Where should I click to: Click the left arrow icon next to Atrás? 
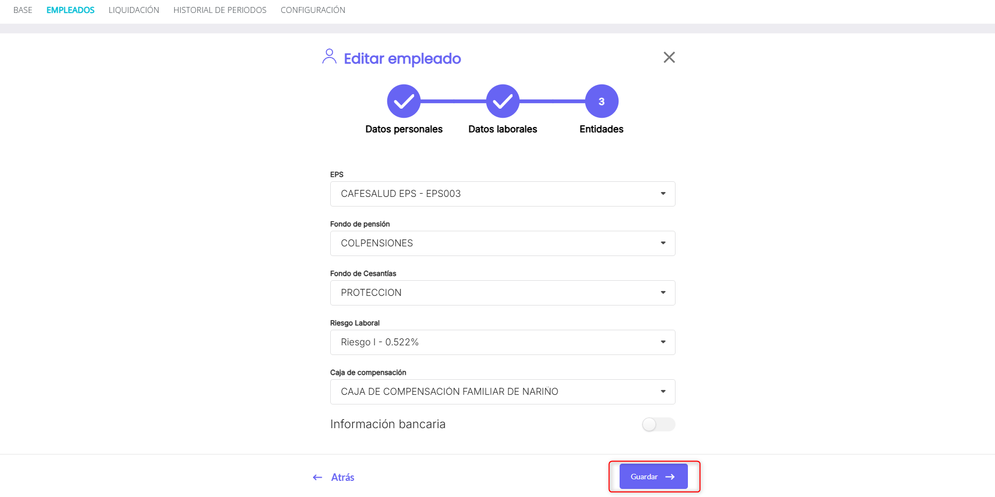[317, 478]
